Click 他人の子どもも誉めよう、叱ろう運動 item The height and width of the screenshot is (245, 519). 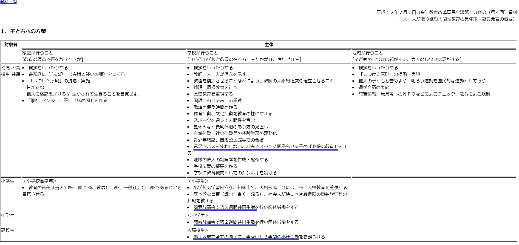tap(422, 81)
